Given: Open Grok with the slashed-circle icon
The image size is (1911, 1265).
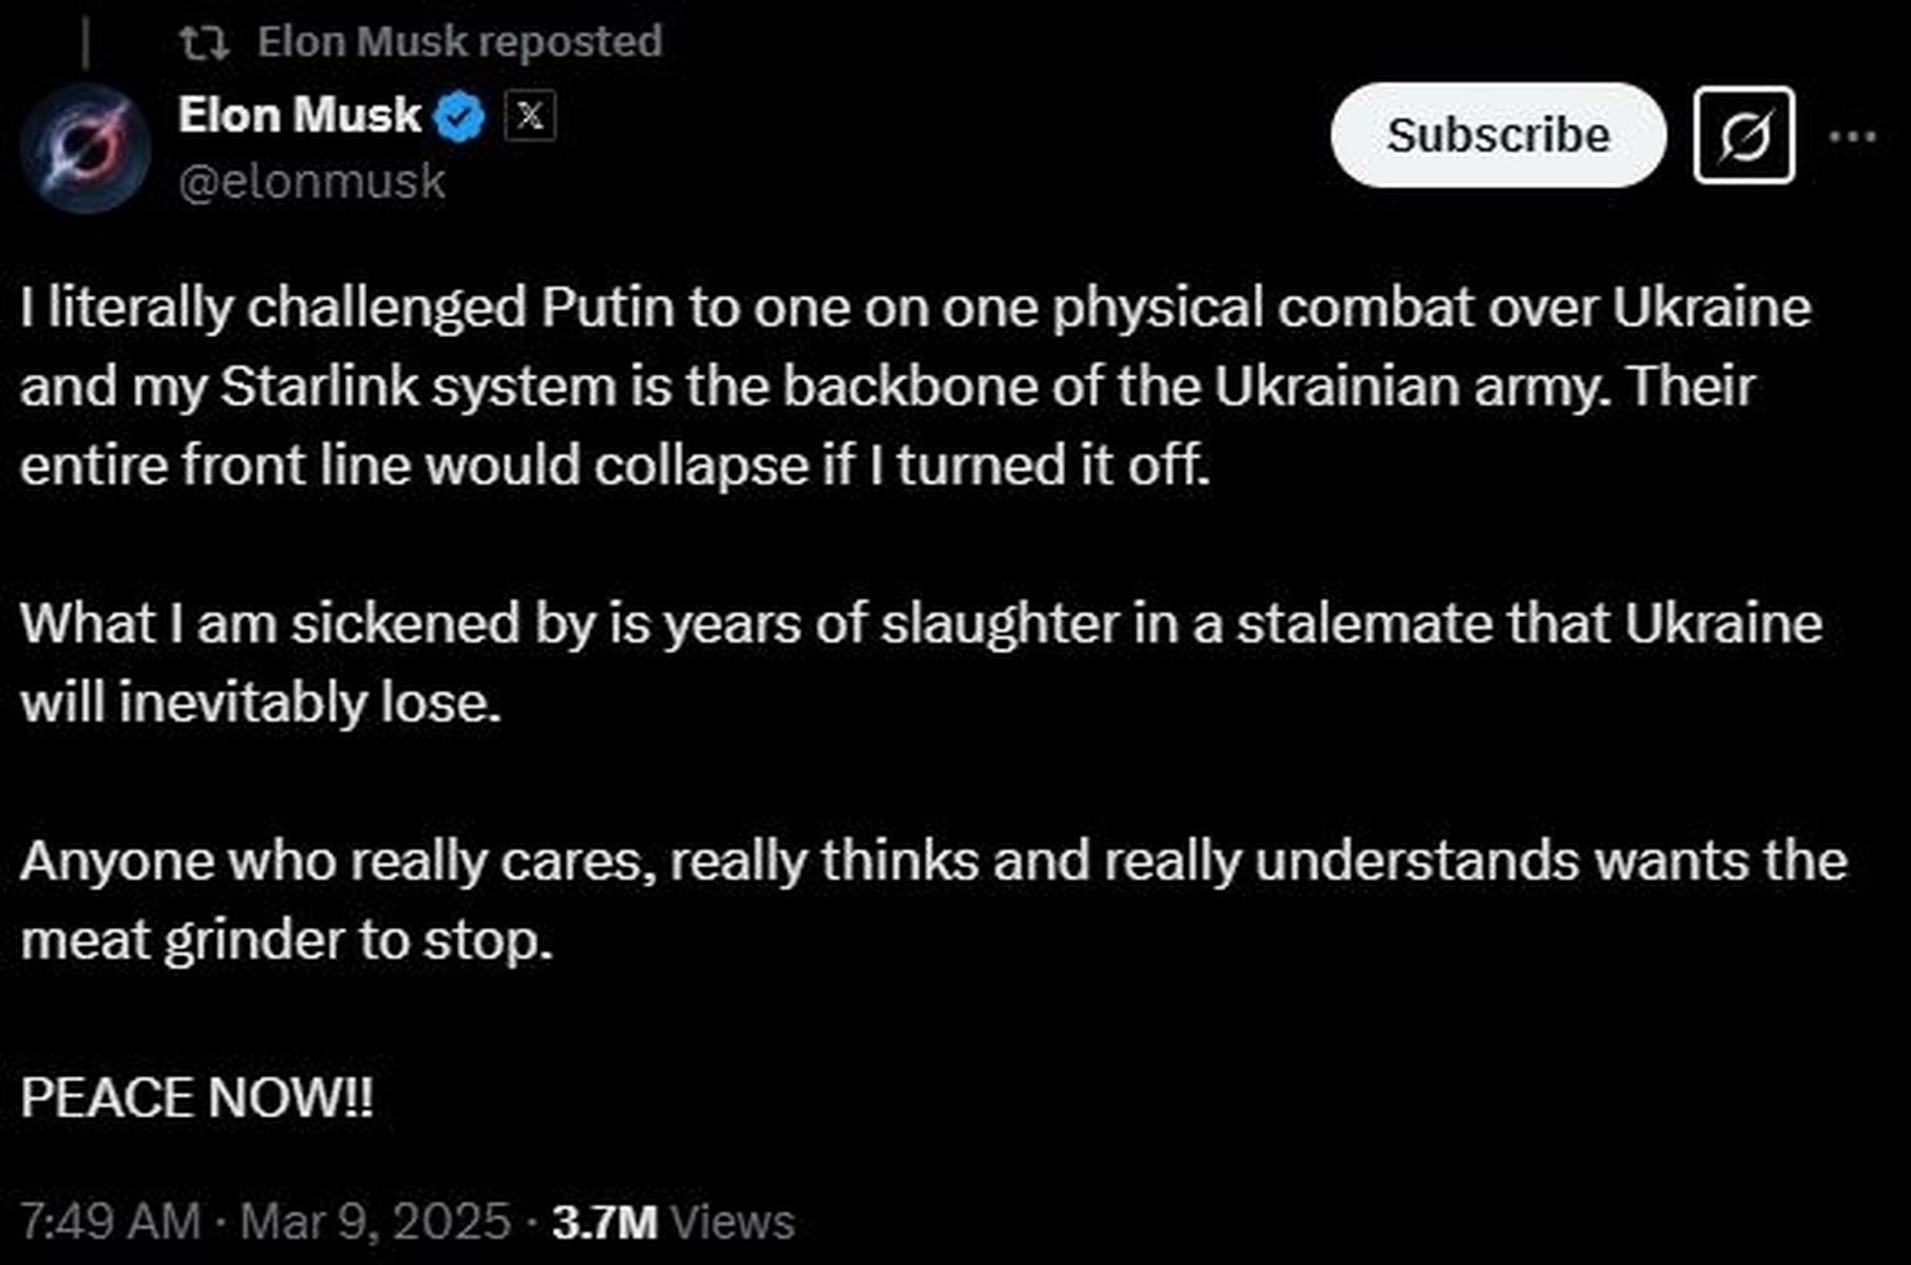Looking at the screenshot, I should point(1744,135).
